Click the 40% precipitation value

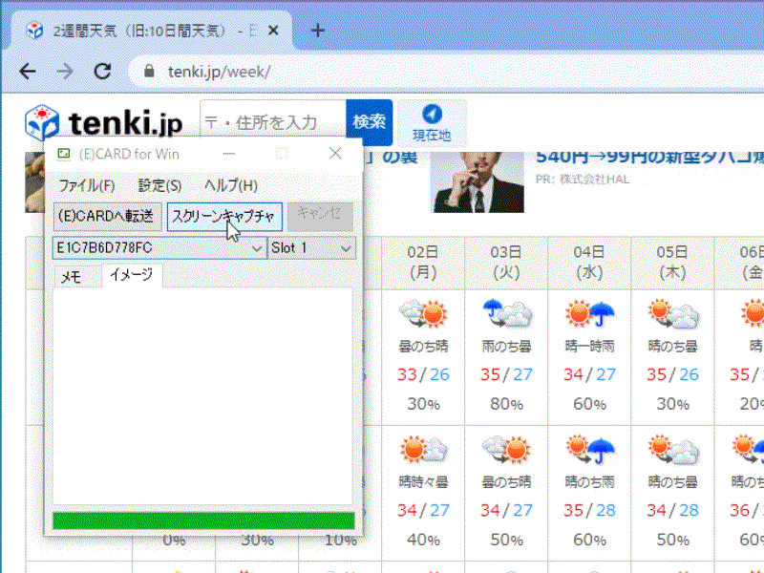pos(423,540)
